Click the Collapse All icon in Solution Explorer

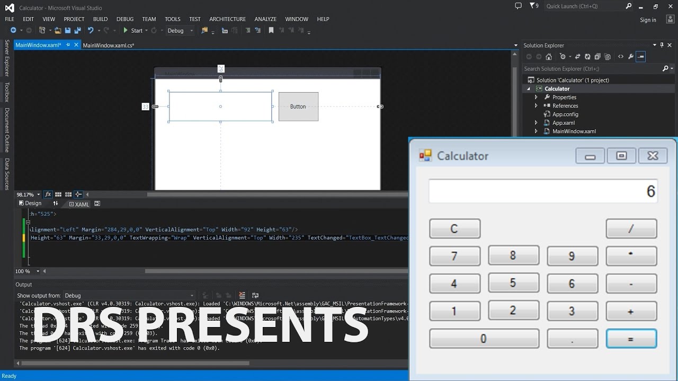pos(597,57)
